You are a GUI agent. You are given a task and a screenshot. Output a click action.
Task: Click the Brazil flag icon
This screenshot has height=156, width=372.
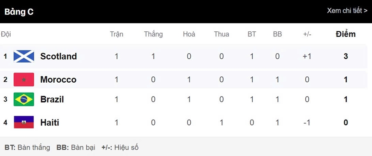[24, 99]
